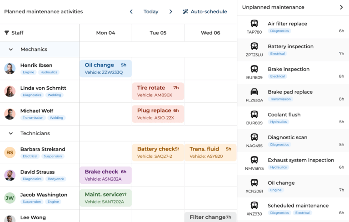Screen dimensions: 349x222
Task: Click the vehicle icon for NAO495
Action: (254, 137)
